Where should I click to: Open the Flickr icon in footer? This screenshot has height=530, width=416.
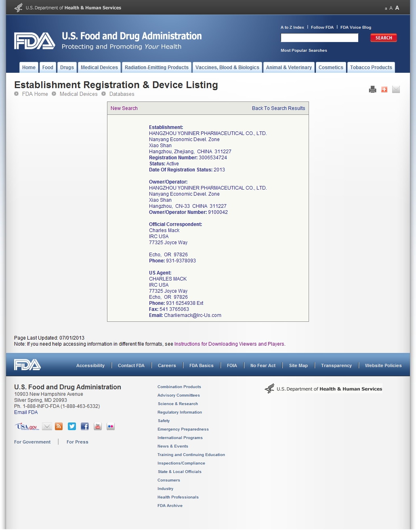click(111, 427)
